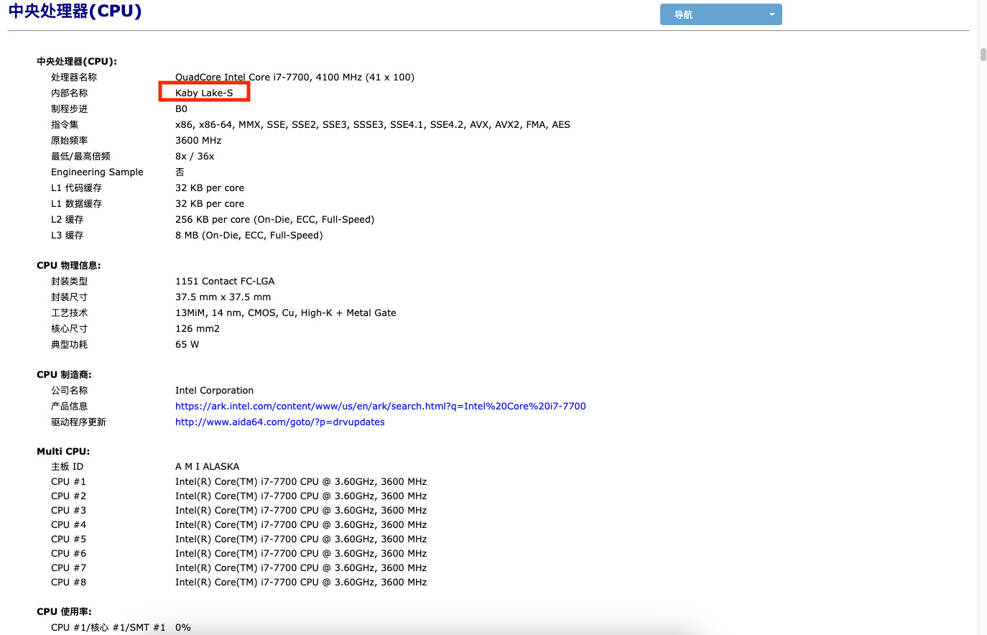Screen dimensions: 987x635
Task: Click the L3 cache 8 MB value
Action: tap(249, 235)
